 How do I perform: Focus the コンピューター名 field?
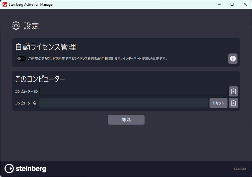pyautogui.click(x=124, y=103)
